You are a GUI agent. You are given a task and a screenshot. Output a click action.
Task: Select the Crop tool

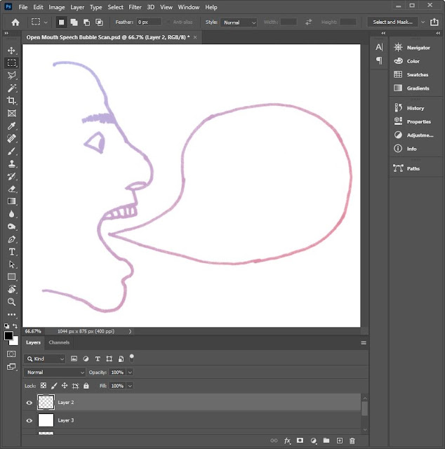click(11, 100)
